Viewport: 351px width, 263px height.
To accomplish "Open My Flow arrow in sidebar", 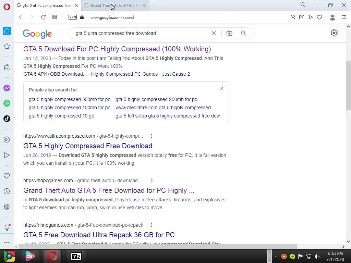I will coord(7,155).
